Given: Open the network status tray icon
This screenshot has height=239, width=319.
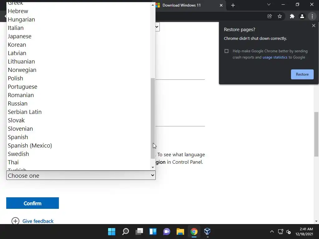Looking at the screenshot, I should coord(281,232).
